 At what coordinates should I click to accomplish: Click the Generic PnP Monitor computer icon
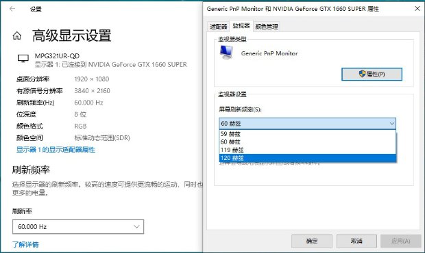pos(226,52)
